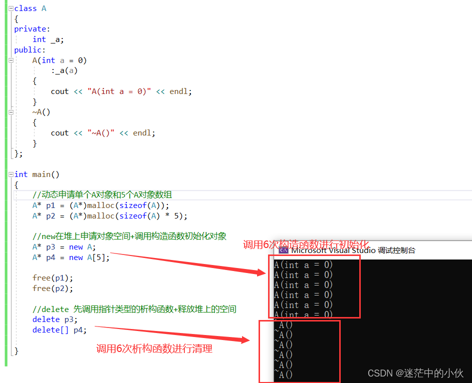Click the Microsoft Visual Studio 调试控制台 title
472x383 pixels.
(x=353, y=250)
